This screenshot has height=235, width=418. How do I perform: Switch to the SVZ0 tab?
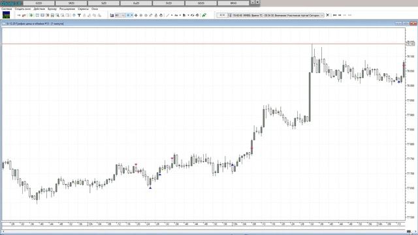[169, 3]
